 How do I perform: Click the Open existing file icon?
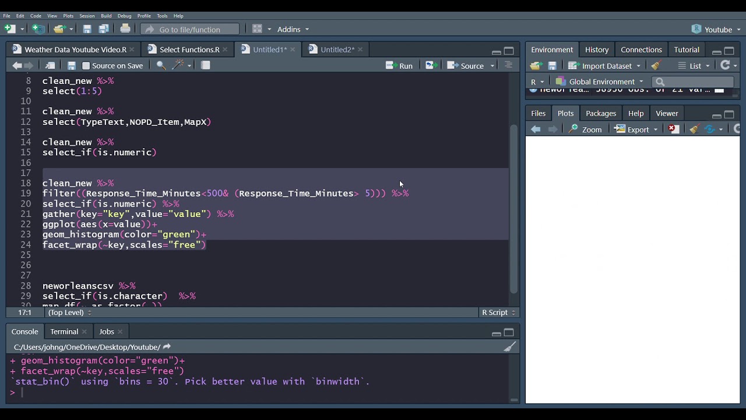click(59, 29)
